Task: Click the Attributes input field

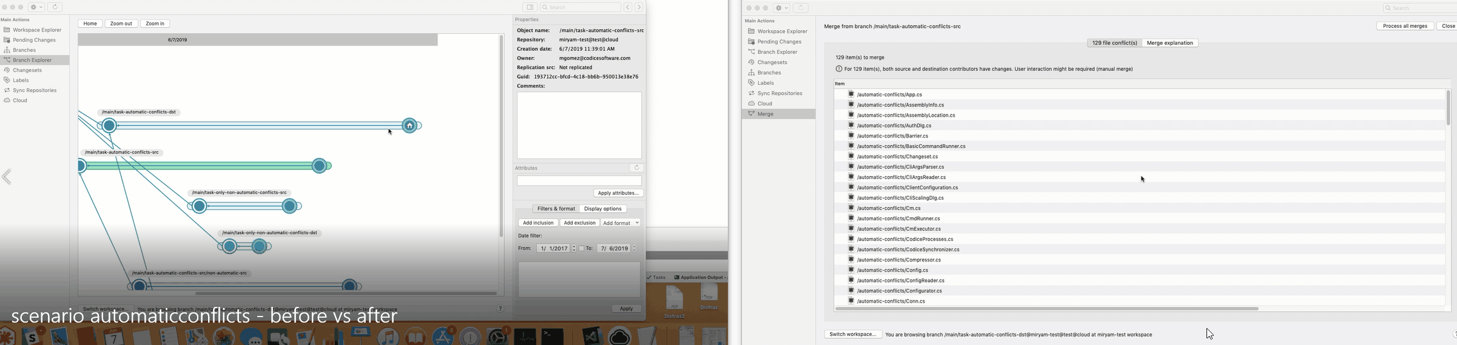Action: click(x=579, y=181)
